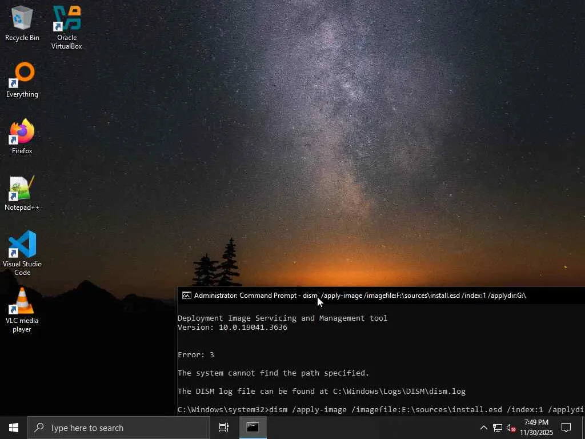Click the DISM log file path line

322,391
